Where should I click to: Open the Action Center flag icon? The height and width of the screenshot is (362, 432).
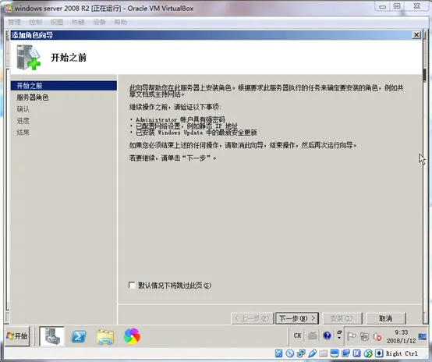(x=351, y=336)
